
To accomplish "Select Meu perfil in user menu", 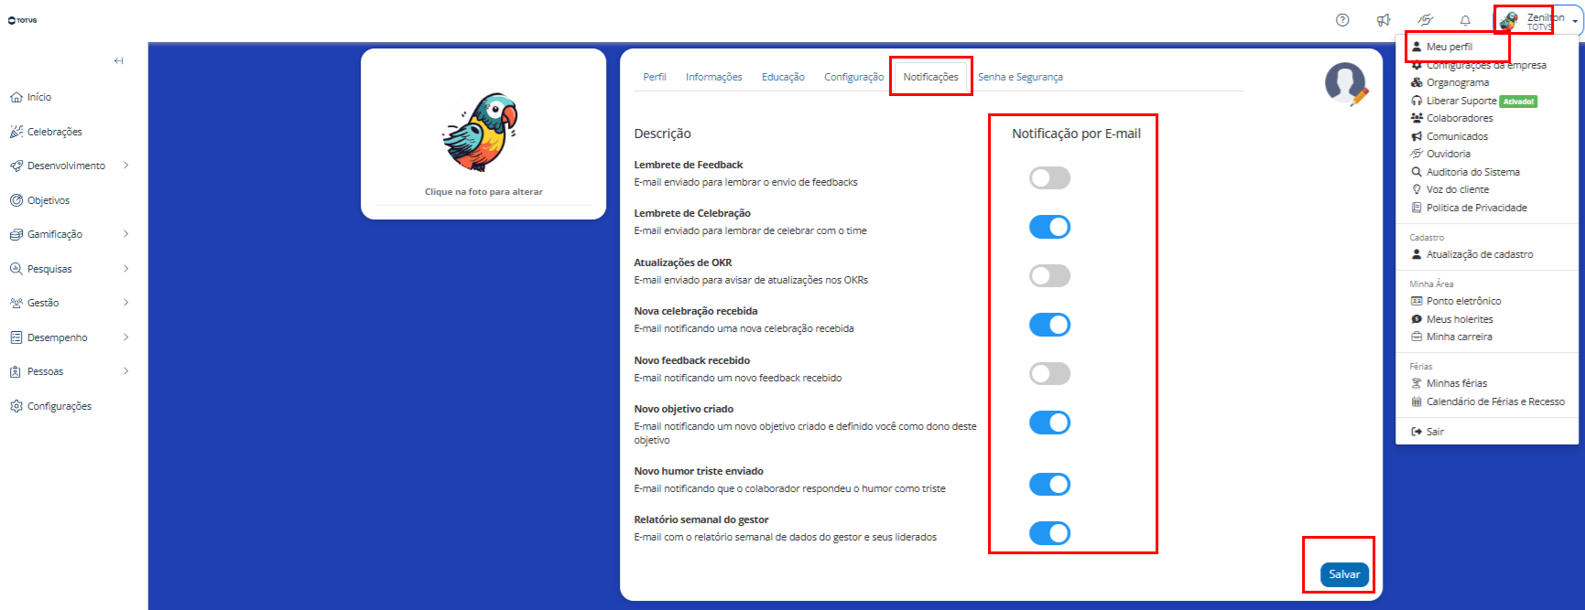I will pos(1449,47).
